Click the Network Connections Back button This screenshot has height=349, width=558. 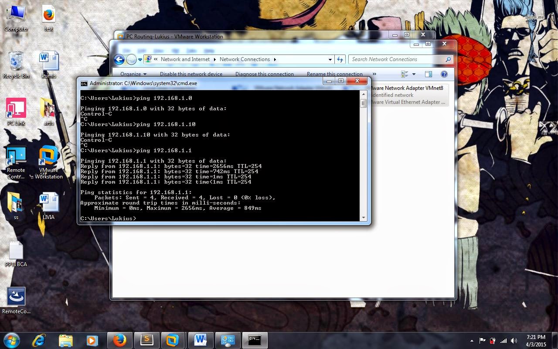point(119,59)
